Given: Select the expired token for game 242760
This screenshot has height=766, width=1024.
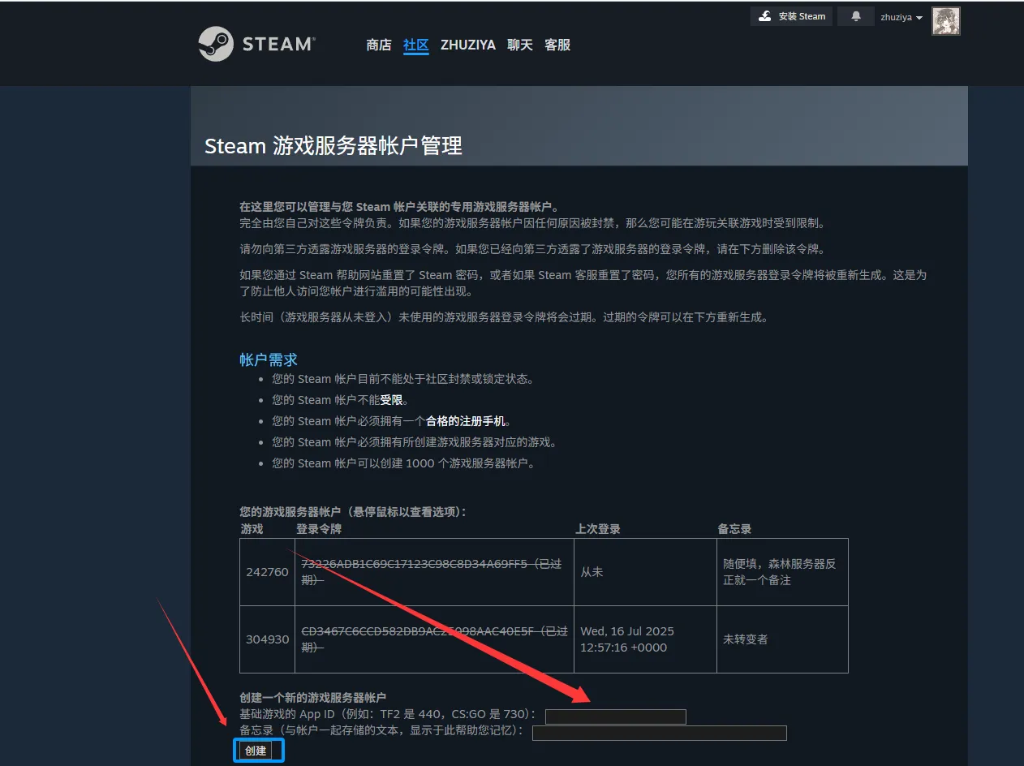Looking at the screenshot, I should click(x=431, y=571).
